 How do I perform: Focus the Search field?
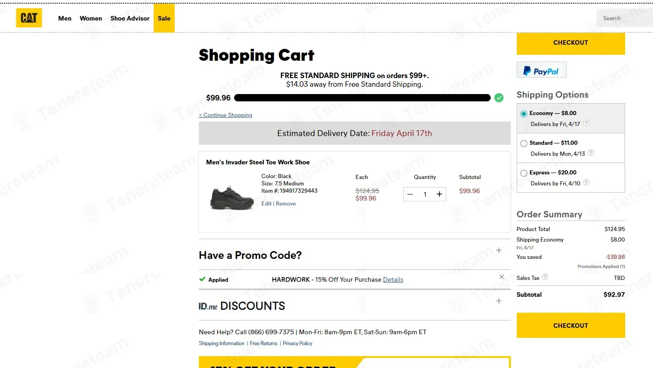(x=625, y=18)
